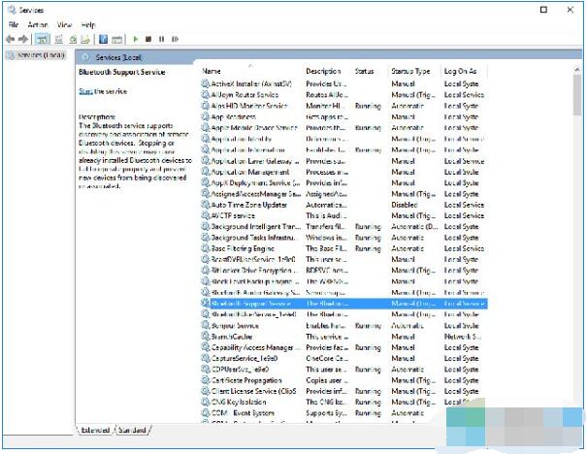The height and width of the screenshot is (454, 587).
Task: Click the Back arrow in the toolbar
Action: click(10, 39)
